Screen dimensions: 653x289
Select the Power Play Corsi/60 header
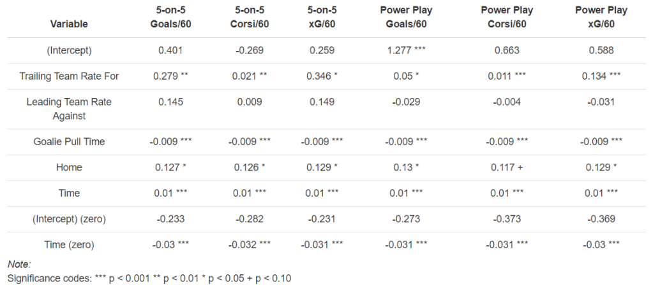(507, 17)
